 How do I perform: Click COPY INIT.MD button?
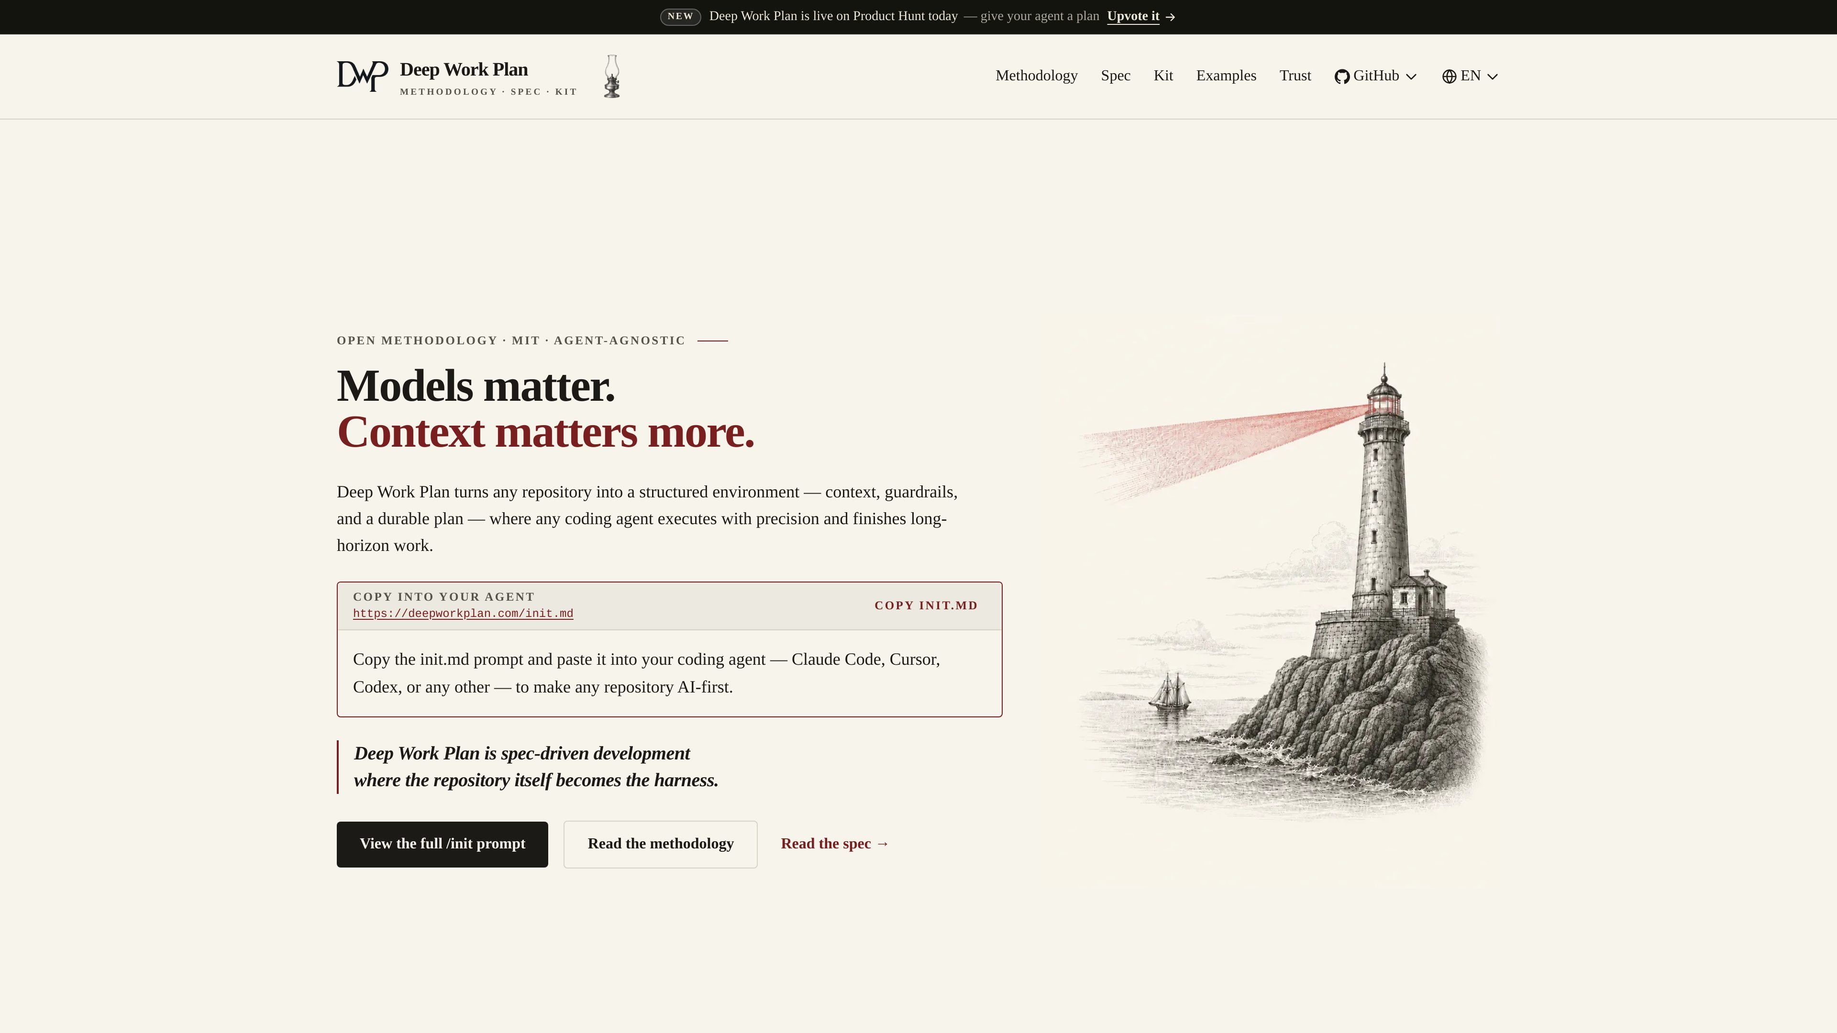(x=926, y=605)
